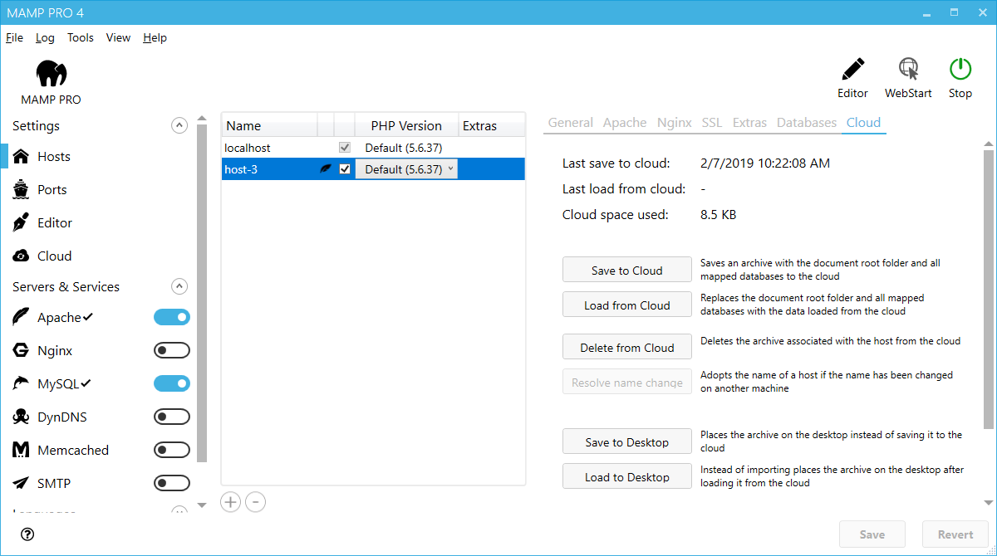Click the MAMP PRO elephant logo

tap(52, 74)
